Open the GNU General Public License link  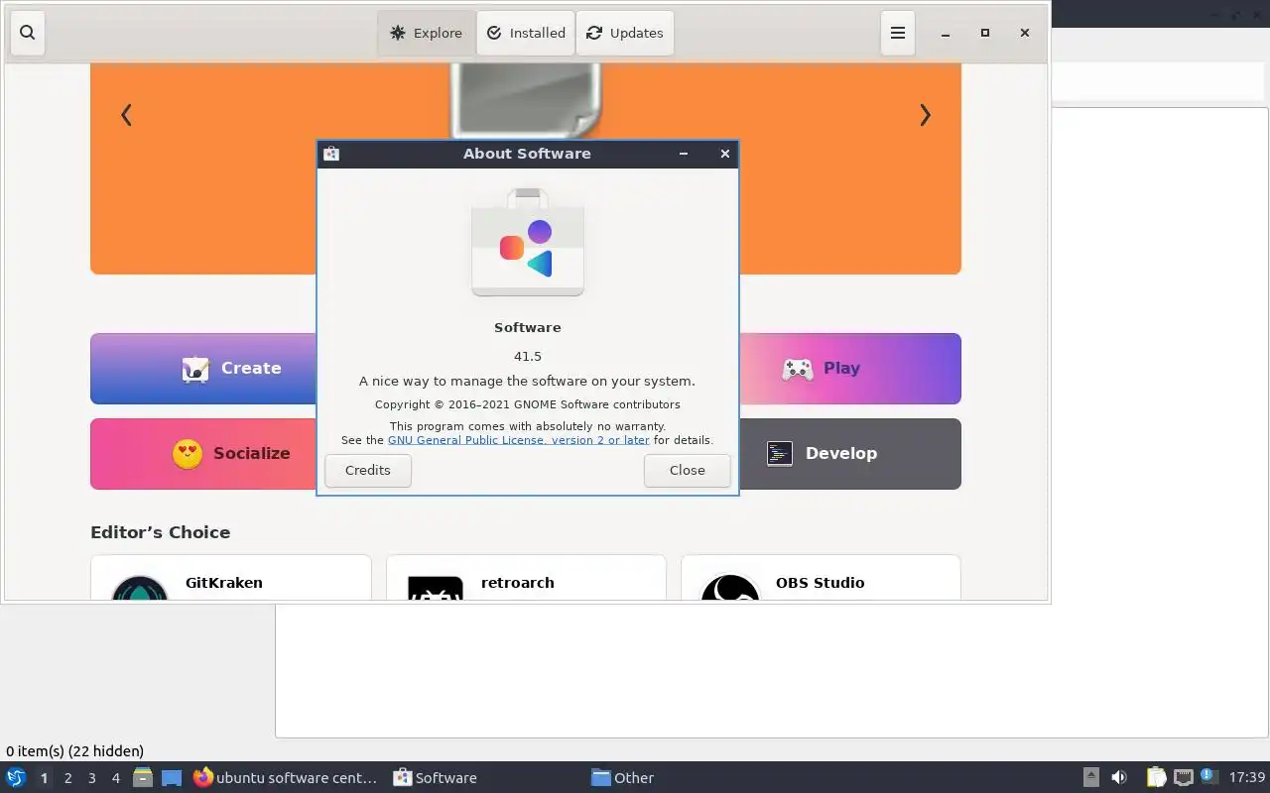tap(518, 440)
